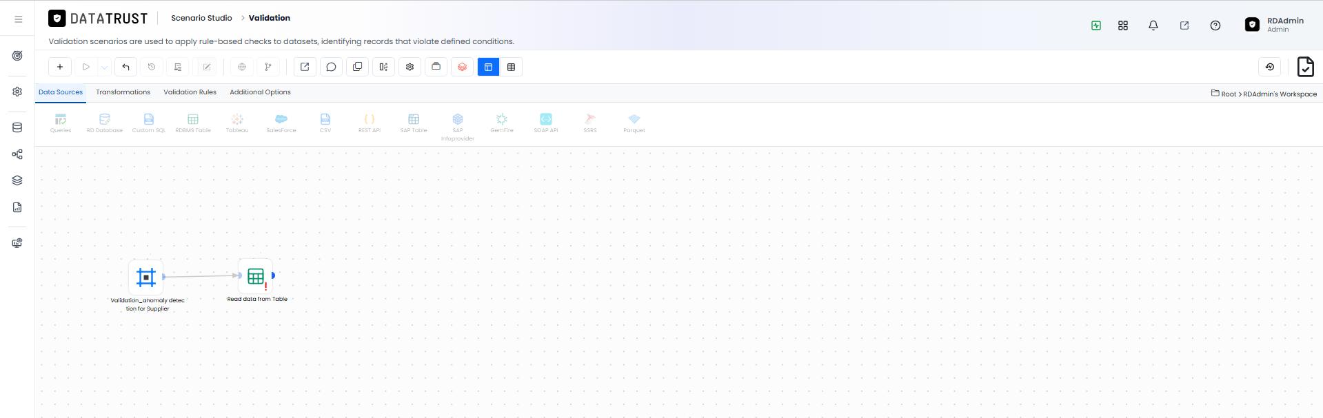Run the scenario with play button
This screenshot has height=418, width=1323.
coord(86,67)
